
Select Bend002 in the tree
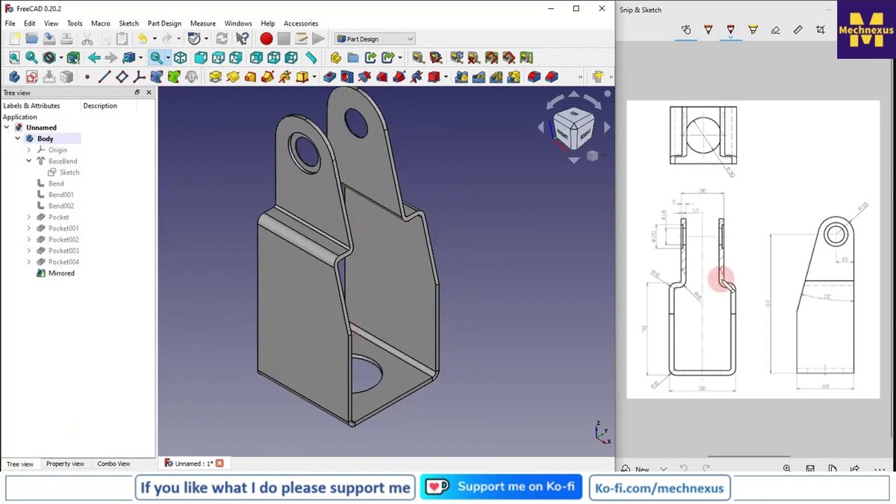[61, 206]
